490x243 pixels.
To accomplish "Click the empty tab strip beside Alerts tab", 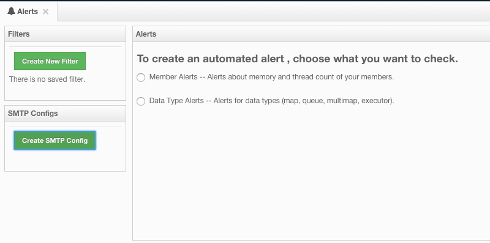I will tap(274, 12).
